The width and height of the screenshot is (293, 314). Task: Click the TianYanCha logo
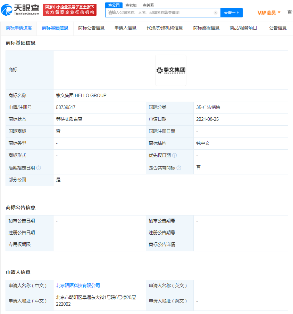point(20,10)
